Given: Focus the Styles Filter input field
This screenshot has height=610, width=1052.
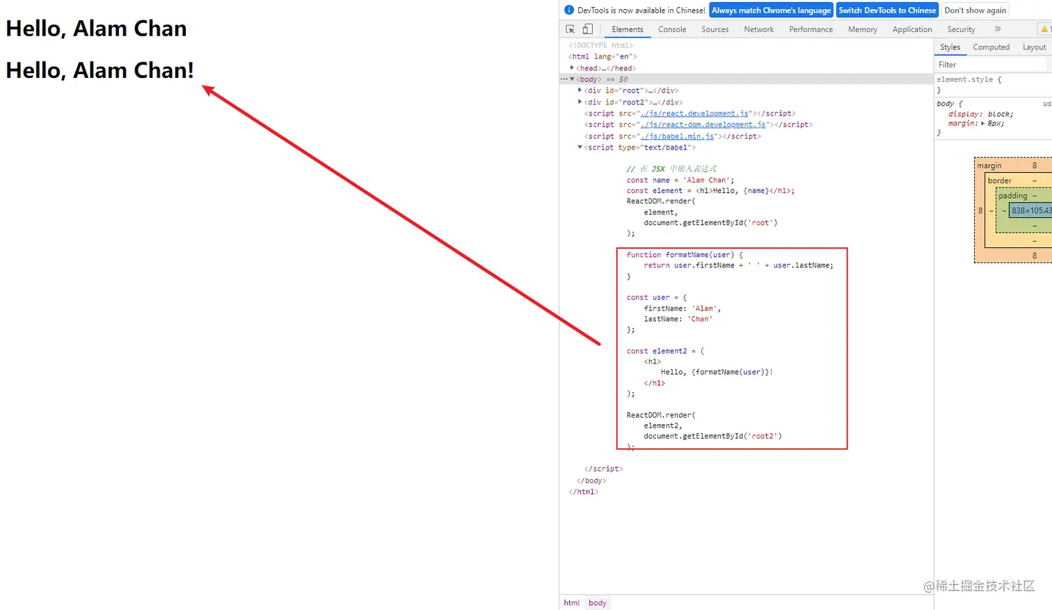Looking at the screenshot, I should pyautogui.click(x=991, y=65).
